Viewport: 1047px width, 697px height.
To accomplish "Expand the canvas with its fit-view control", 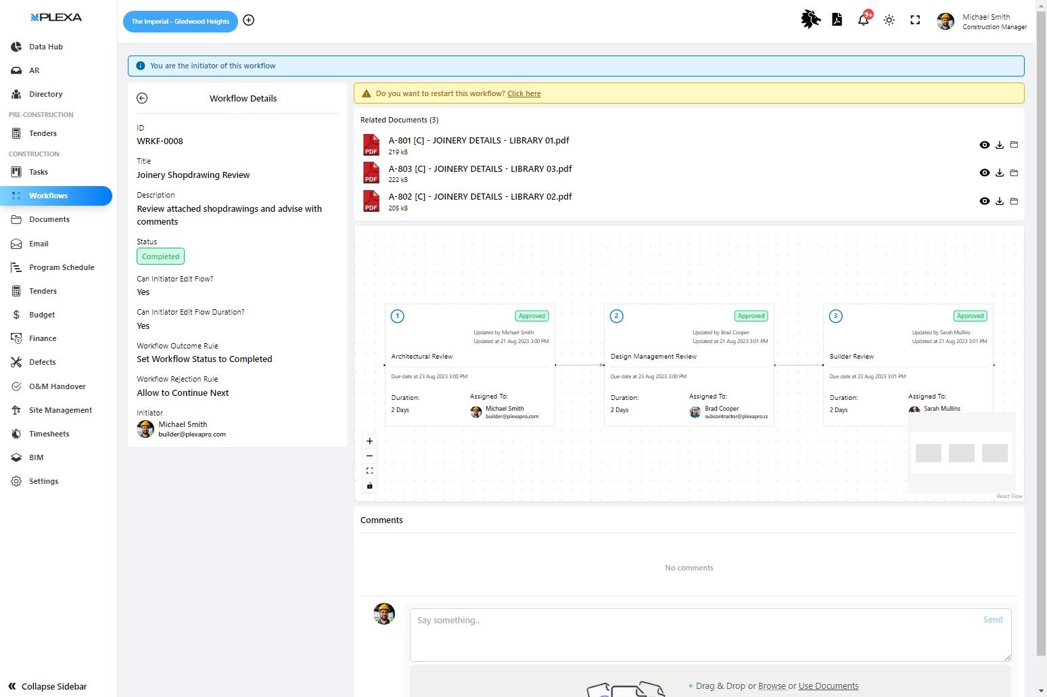I will [x=369, y=470].
